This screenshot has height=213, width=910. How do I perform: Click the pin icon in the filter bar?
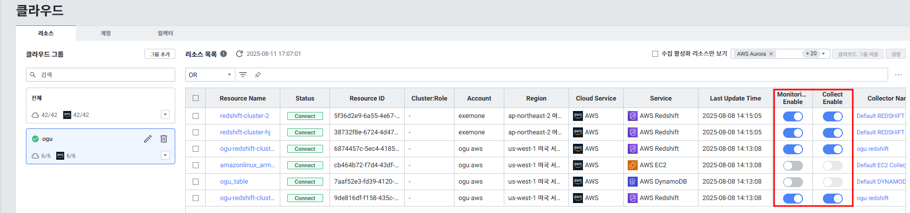coord(258,75)
